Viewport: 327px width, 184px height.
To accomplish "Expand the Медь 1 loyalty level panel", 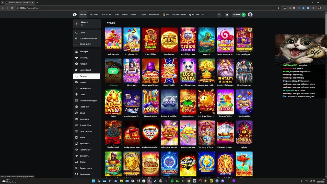I will click(x=87, y=24).
